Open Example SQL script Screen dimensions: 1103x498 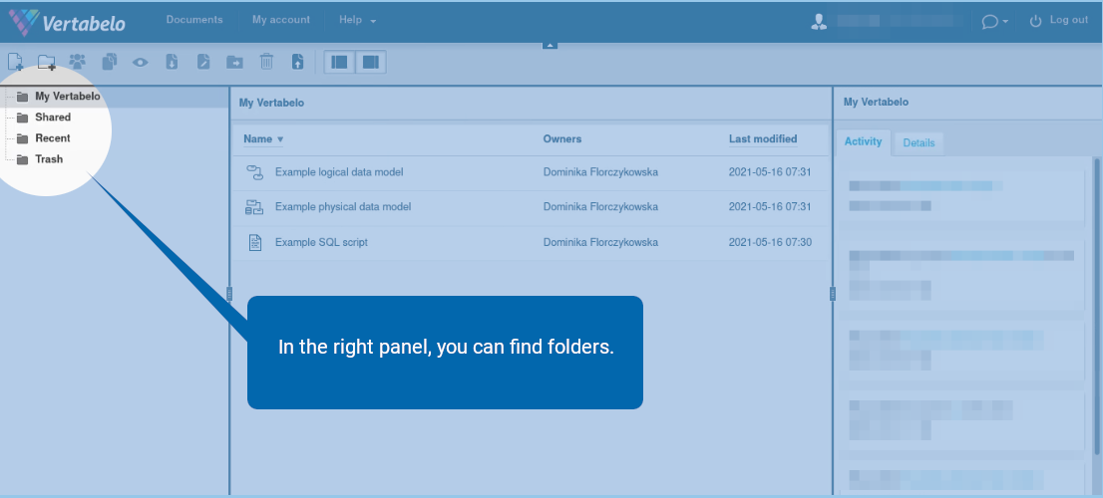tap(321, 242)
